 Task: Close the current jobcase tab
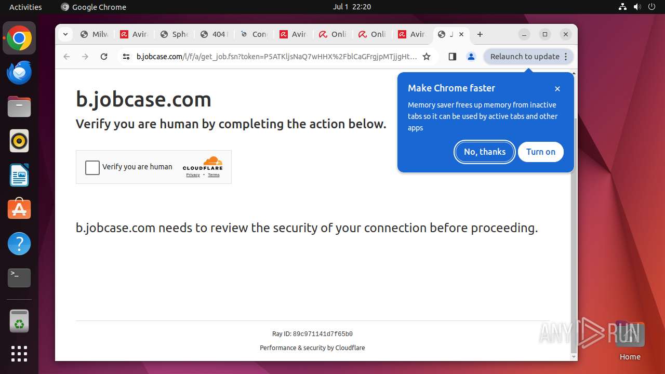461,34
